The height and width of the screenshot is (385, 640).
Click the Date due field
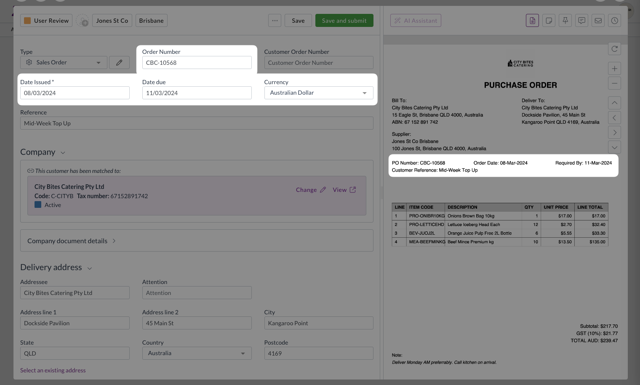[197, 93]
